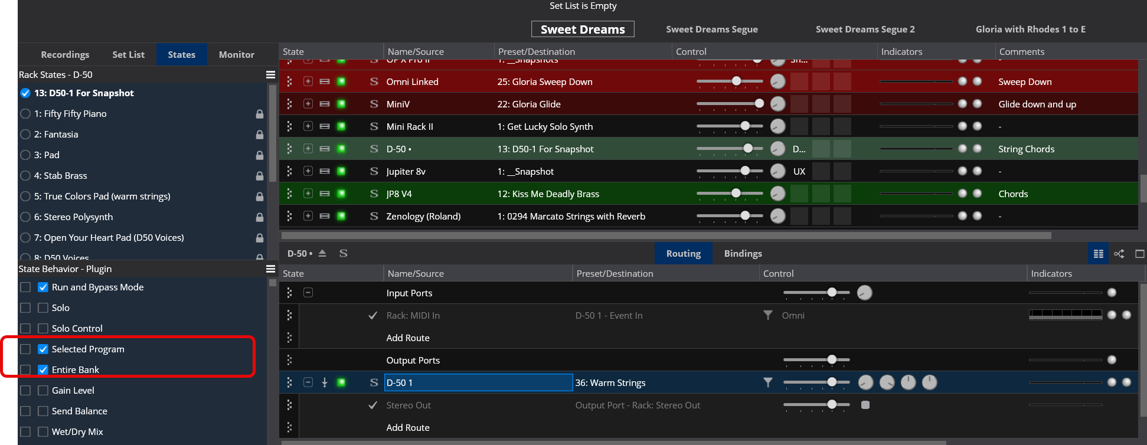Solo the MiniV rack with its S icon
The height and width of the screenshot is (445, 1147).
374,104
